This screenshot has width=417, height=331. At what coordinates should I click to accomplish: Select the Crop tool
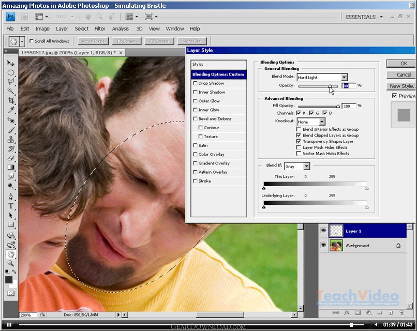11,100
